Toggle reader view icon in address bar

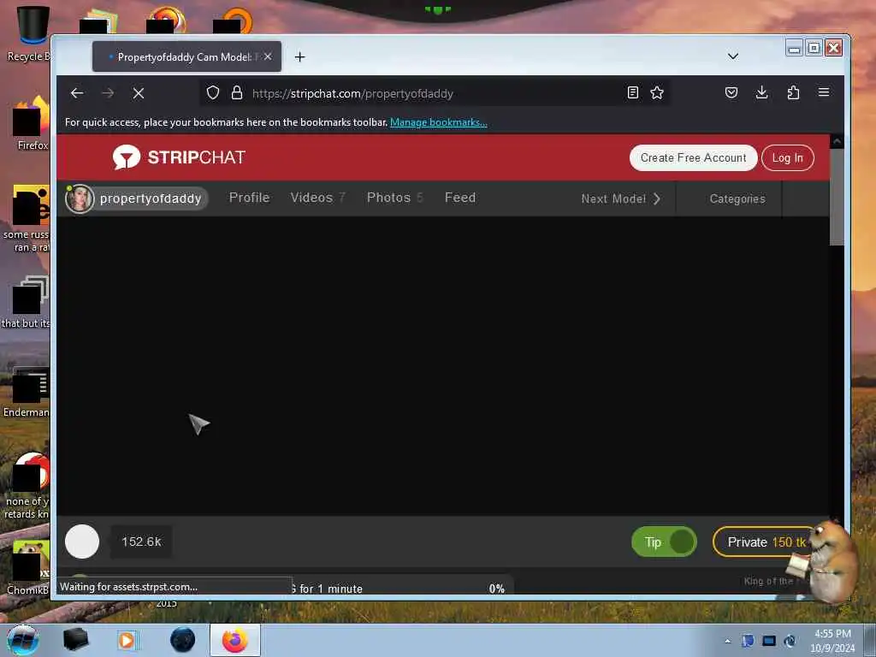pyautogui.click(x=632, y=92)
